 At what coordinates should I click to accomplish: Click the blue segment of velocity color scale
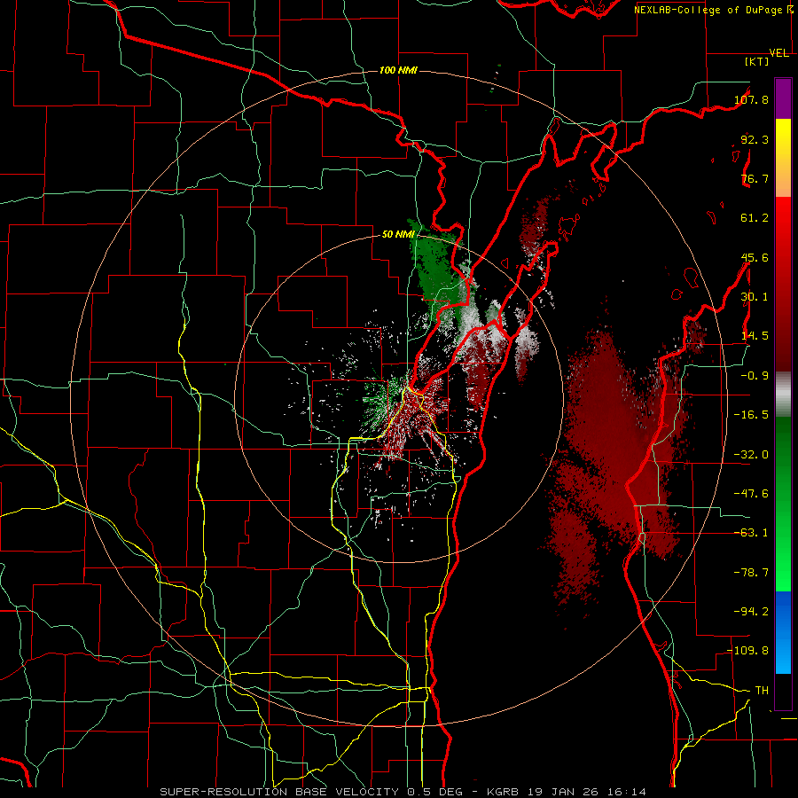(783, 632)
